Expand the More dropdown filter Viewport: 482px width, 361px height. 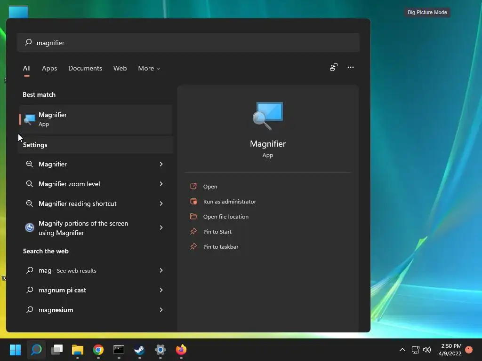149,69
